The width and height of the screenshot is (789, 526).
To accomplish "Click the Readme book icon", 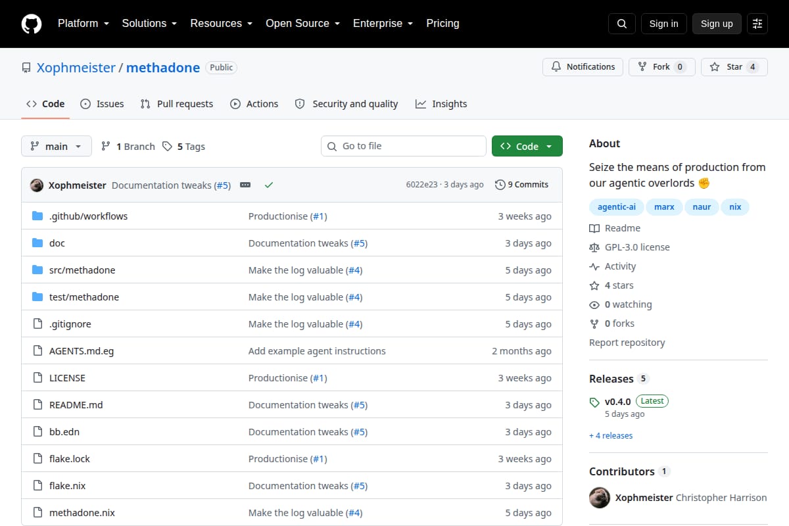I will tap(594, 228).
